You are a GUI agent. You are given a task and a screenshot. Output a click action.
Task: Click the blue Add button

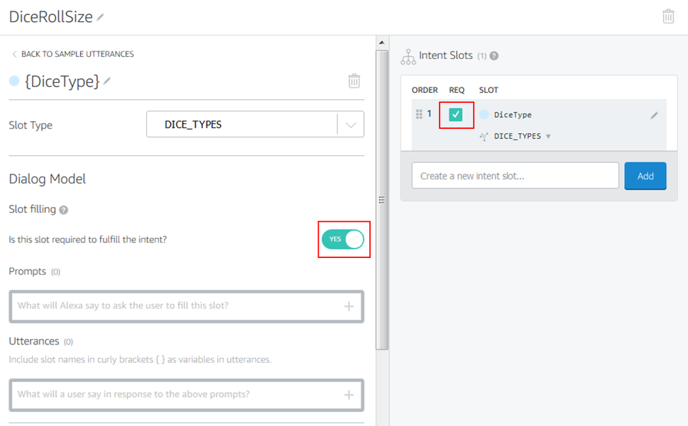645,176
